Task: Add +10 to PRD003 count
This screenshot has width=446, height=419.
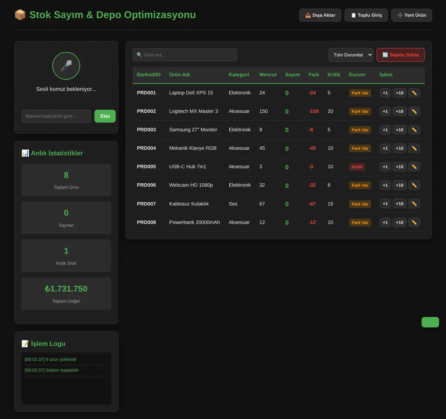Action: click(x=400, y=130)
